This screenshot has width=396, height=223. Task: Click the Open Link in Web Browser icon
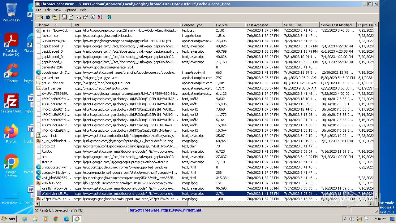(x=48, y=17)
